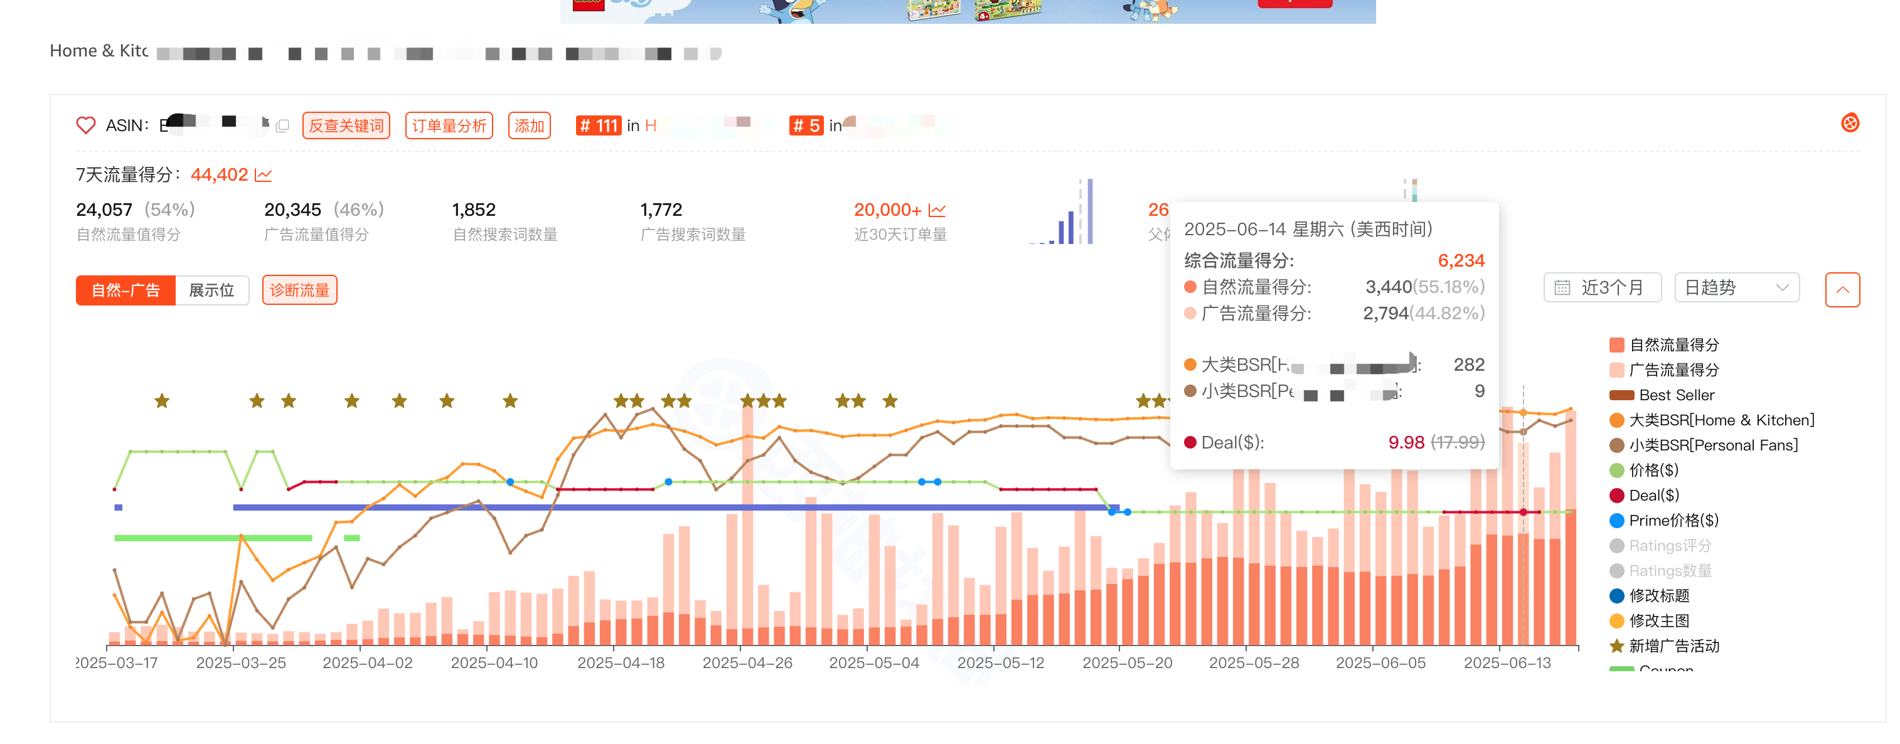The image size is (1900, 744).
Task: Click the 24,057 natural traffic value
Action: tap(104, 210)
